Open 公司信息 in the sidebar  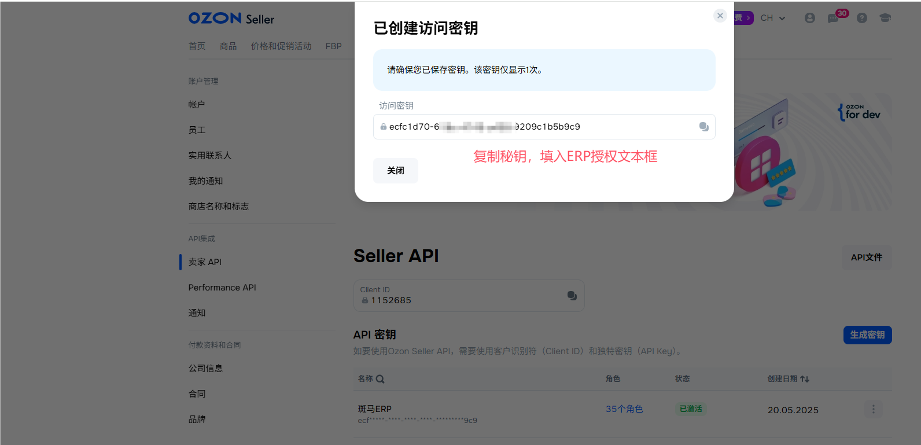205,369
